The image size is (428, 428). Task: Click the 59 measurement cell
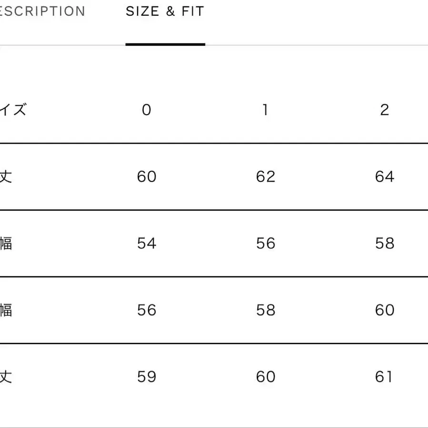tap(147, 377)
